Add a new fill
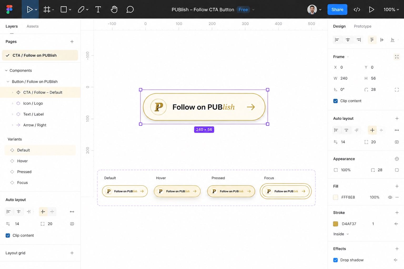The width and height of the screenshot is (404, 269). tap(397, 186)
